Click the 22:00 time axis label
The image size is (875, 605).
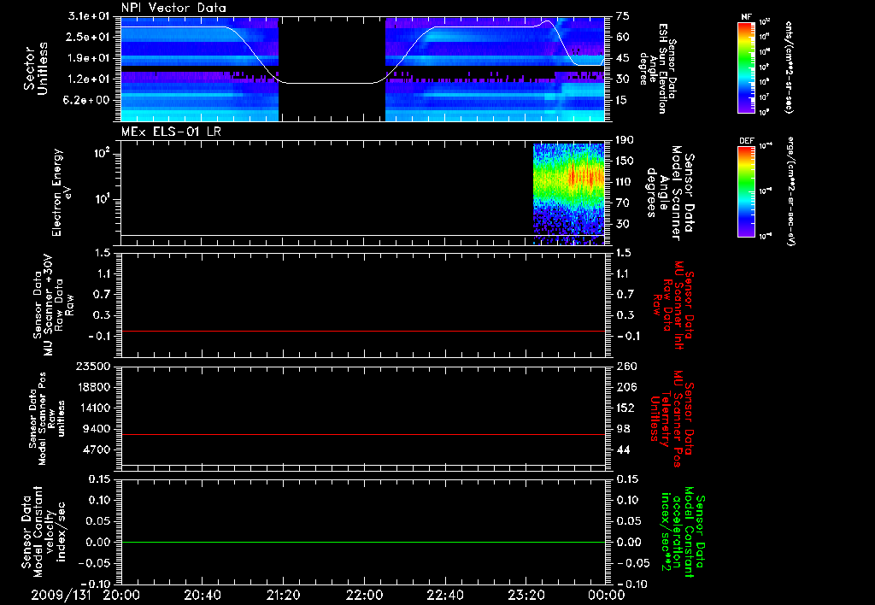364,596
